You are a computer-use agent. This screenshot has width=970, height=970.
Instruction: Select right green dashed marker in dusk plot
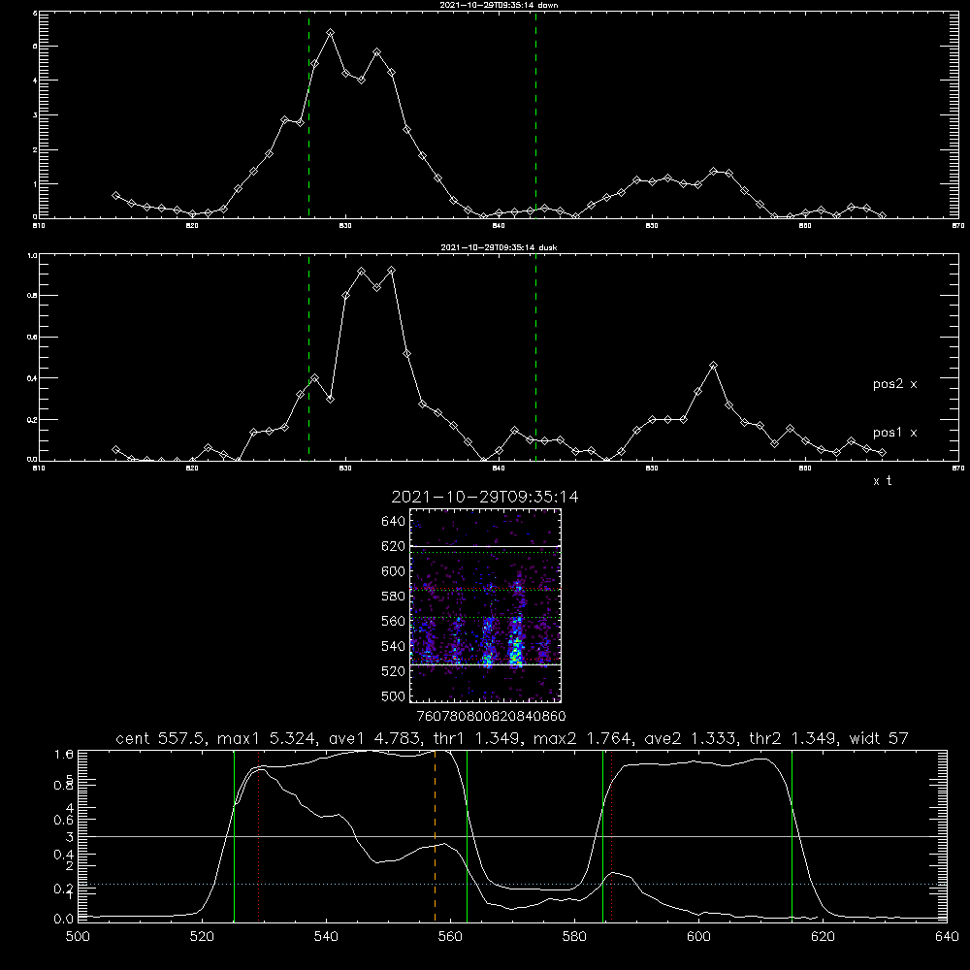(535, 358)
